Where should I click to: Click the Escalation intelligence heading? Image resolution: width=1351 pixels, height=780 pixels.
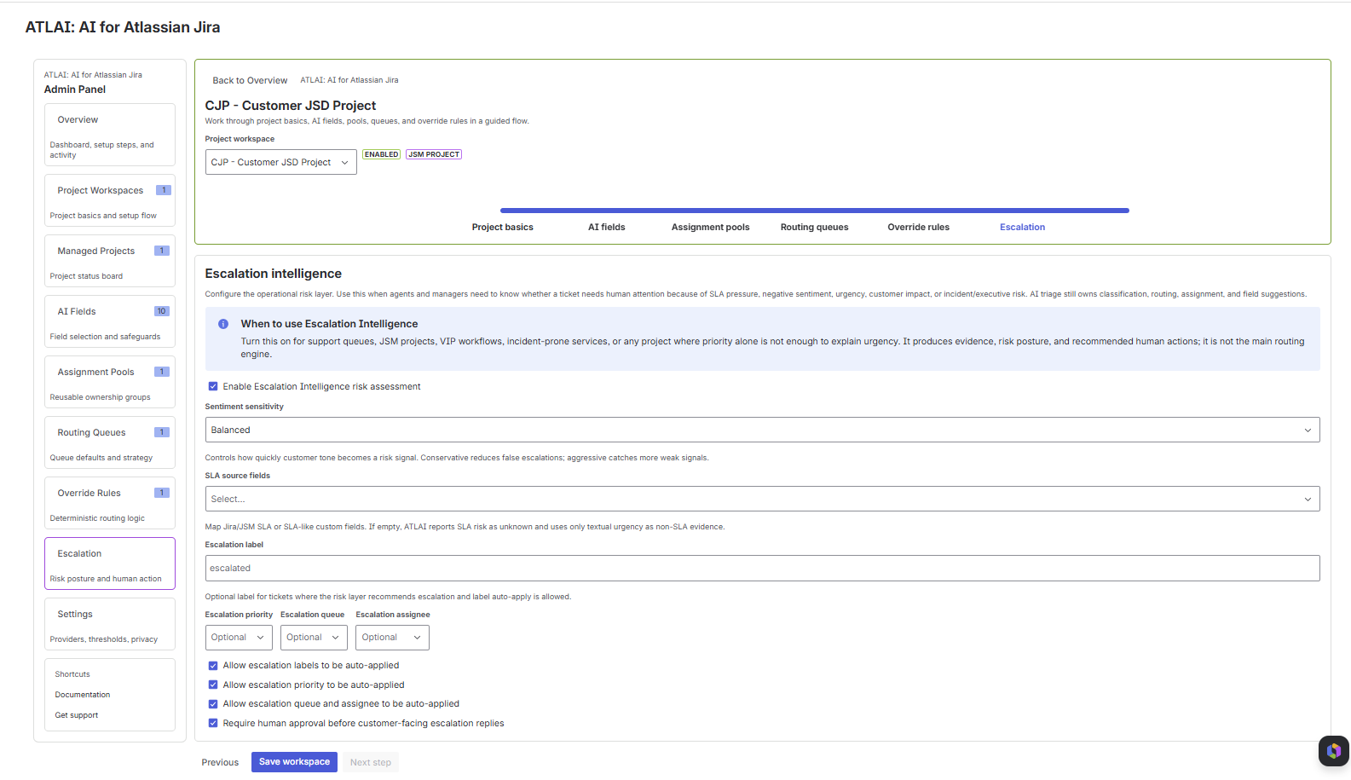pyautogui.click(x=274, y=274)
